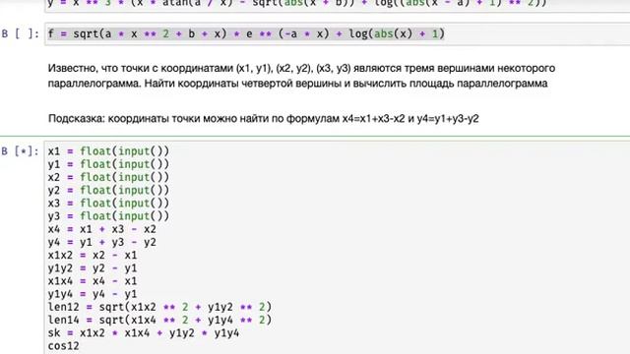Click the line 'x2 = float(input())'

[108, 177]
